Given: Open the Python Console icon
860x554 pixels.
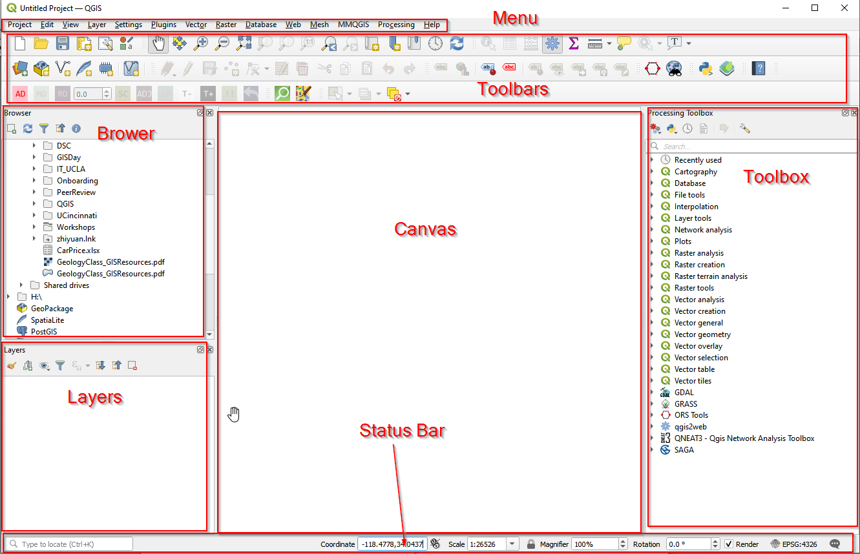Looking at the screenshot, I should [x=706, y=68].
